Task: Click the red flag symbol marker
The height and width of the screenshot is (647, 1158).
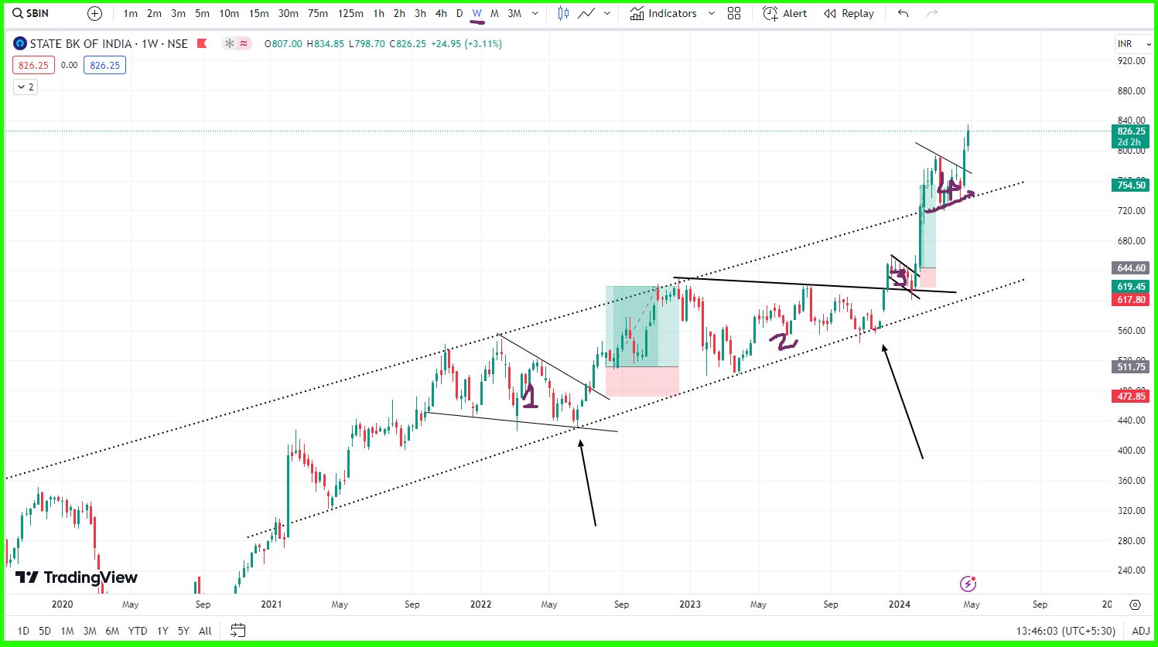Action: 202,43
